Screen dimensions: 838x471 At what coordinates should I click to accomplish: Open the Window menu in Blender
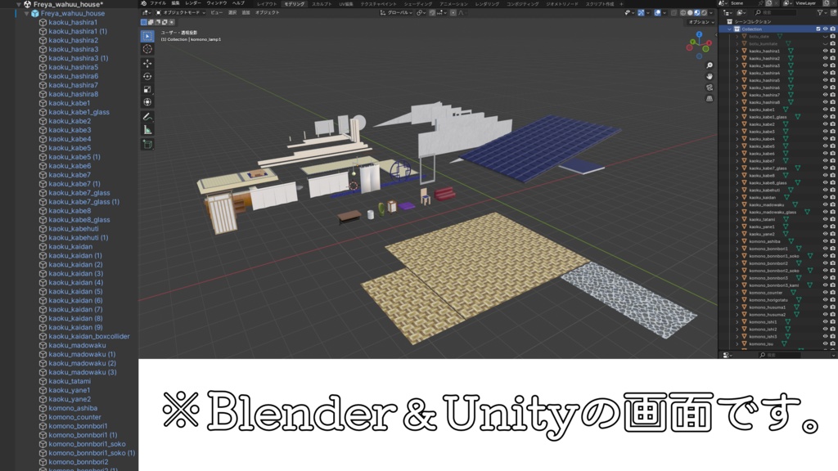click(x=216, y=3)
